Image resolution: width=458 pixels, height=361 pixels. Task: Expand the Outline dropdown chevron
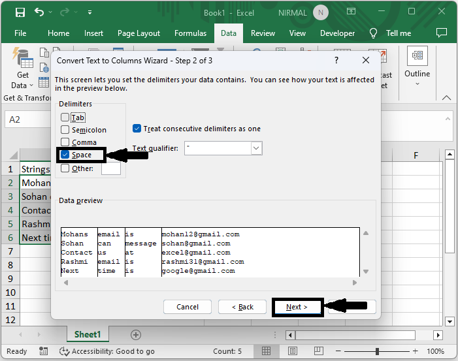point(417,84)
